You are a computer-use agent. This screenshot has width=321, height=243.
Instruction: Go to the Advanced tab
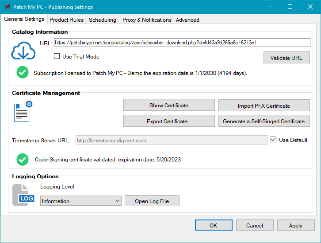pyautogui.click(x=187, y=20)
